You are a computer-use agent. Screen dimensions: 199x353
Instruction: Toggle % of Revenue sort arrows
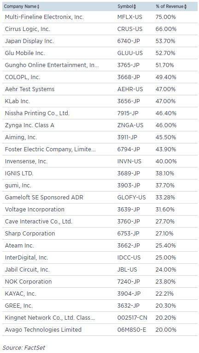pos(185,7)
